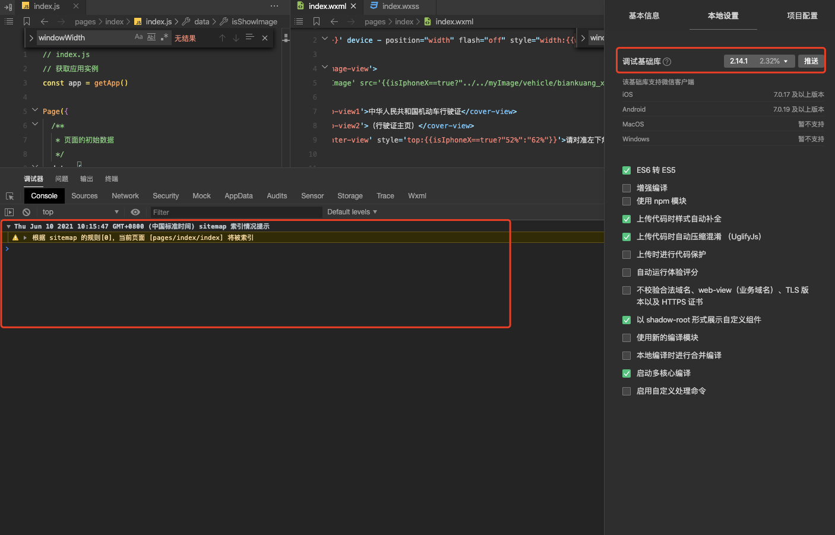This screenshot has height=535, width=835.
Task: Open the Network devtools tab
Action: (x=125, y=196)
